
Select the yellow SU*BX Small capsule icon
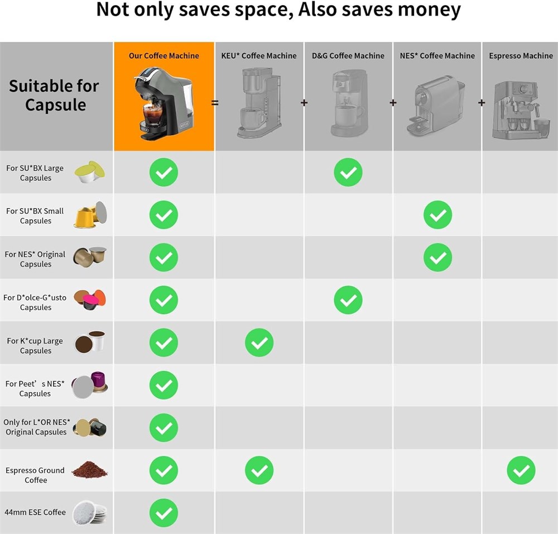90,215
